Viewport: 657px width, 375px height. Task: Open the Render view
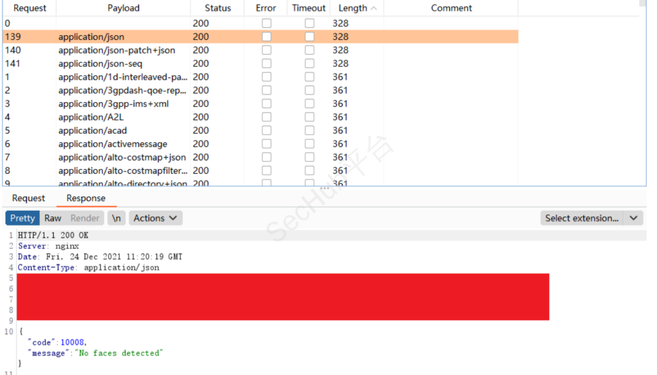point(85,218)
